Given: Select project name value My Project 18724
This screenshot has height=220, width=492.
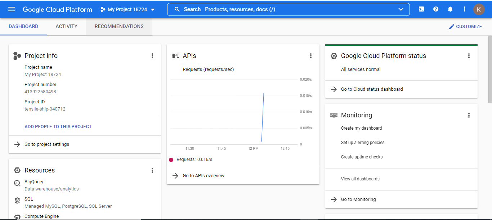Looking at the screenshot, I should (43, 75).
